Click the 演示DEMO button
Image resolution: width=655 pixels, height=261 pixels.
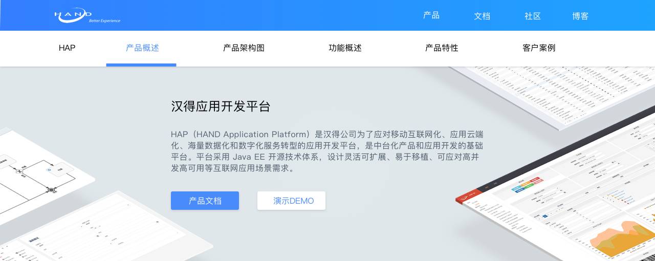click(x=291, y=201)
